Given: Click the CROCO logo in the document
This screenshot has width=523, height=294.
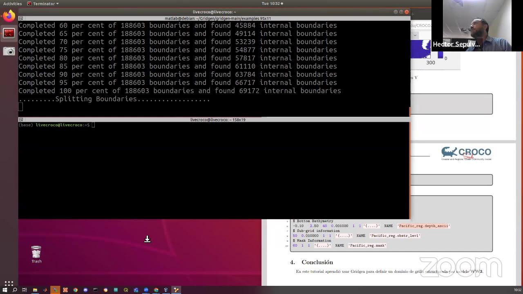Looking at the screenshot, I should click(x=466, y=154).
